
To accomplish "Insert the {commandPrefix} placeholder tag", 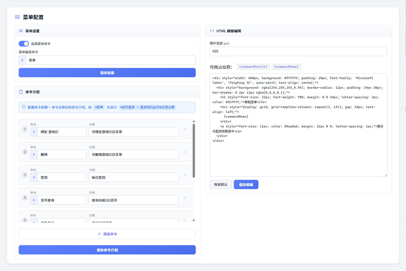I will [253, 67].
